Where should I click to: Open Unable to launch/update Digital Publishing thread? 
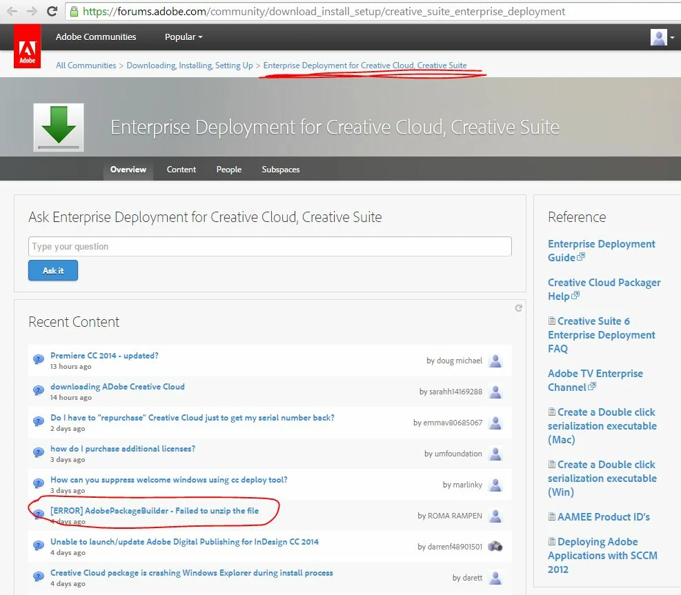tap(185, 542)
